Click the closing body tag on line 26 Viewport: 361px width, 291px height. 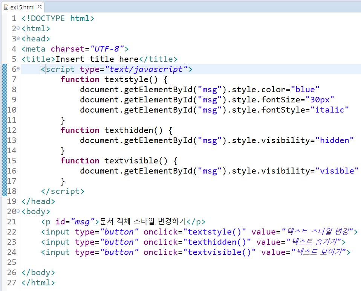38,273
